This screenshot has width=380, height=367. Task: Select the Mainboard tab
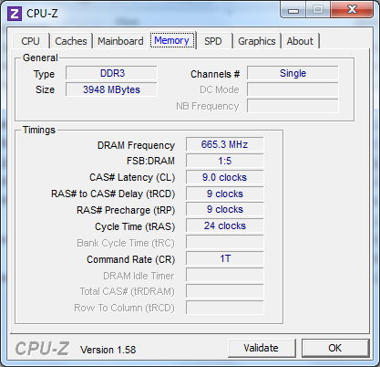pos(120,41)
